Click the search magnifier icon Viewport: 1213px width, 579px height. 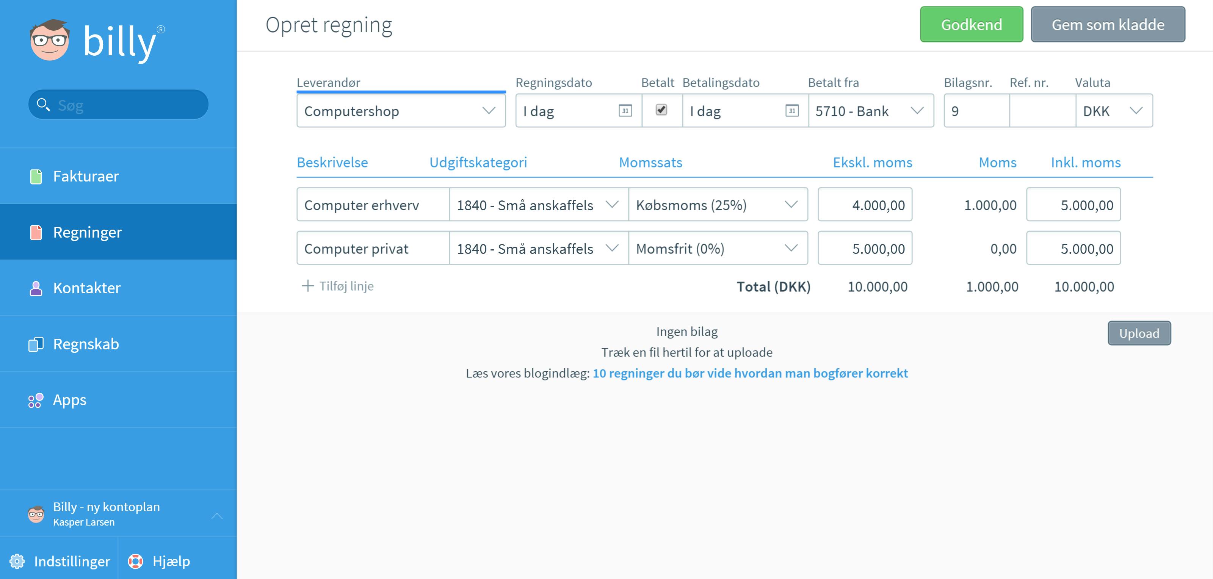coord(43,105)
